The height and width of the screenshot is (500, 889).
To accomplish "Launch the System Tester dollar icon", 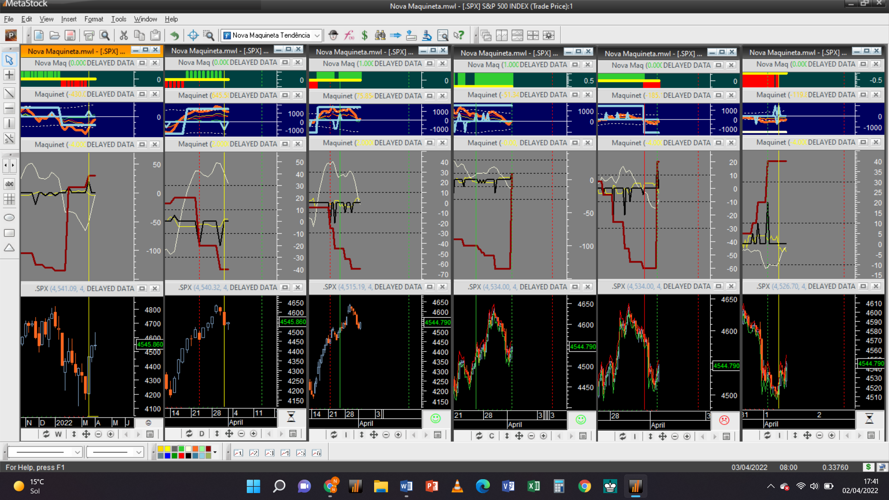I will click(x=364, y=35).
